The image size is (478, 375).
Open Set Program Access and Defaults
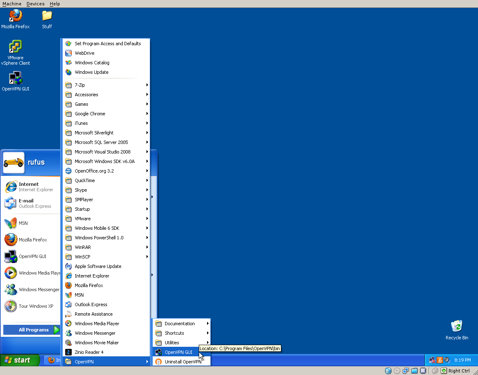pyautogui.click(x=106, y=44)
